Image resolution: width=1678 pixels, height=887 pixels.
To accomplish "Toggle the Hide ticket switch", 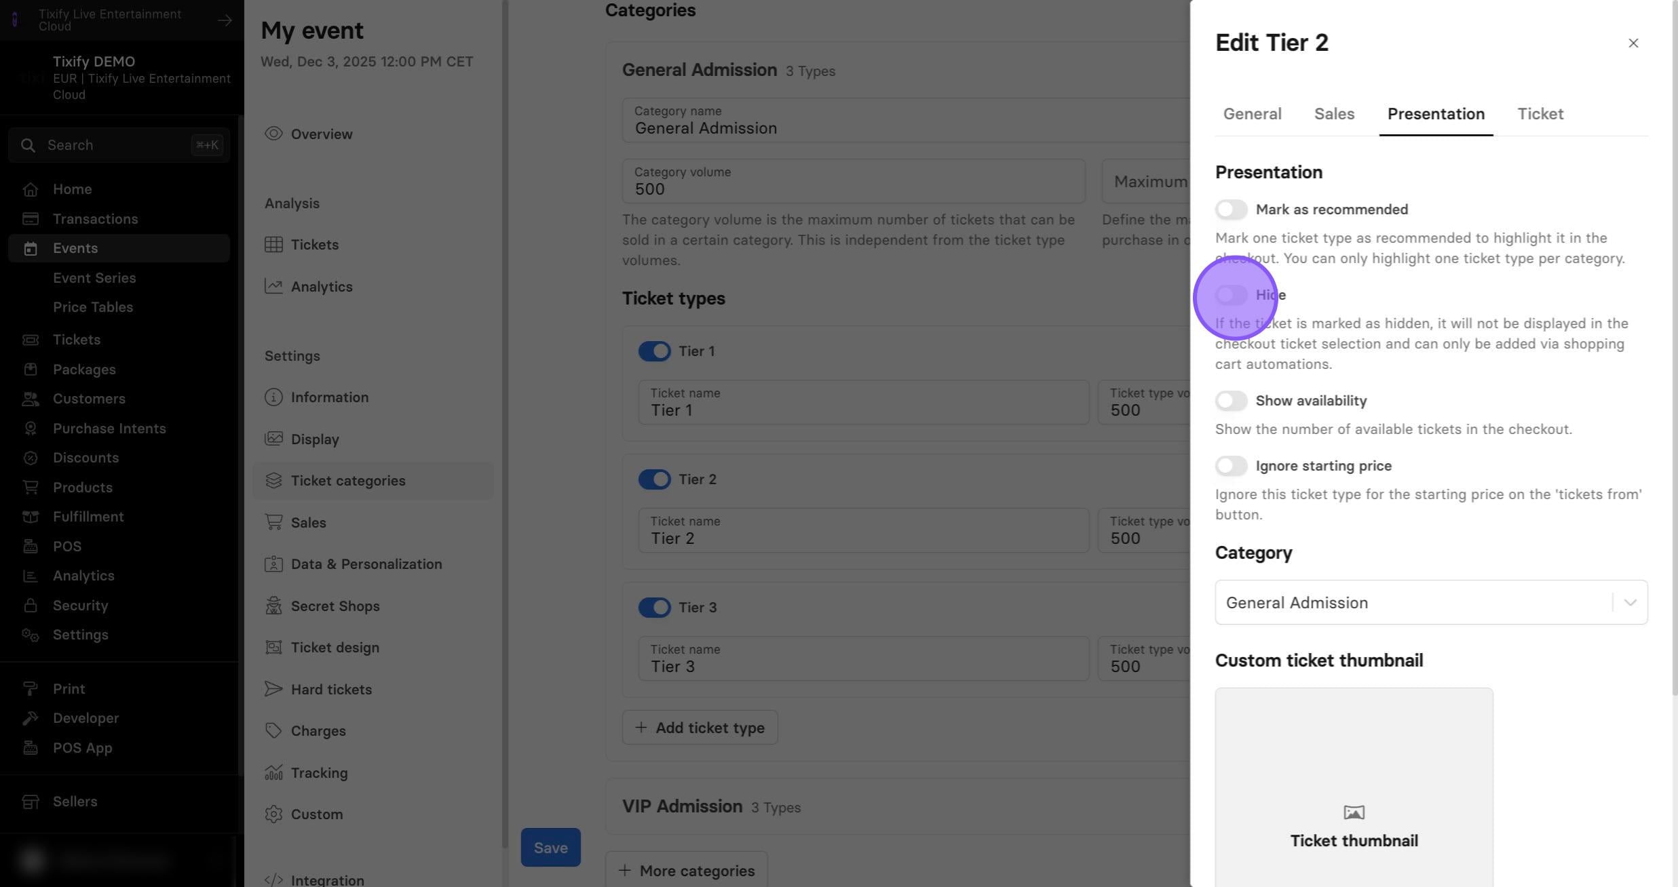I will pos(1231,295).
